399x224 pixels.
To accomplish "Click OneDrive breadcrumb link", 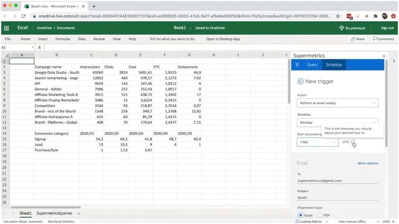I will click(44, 28).
